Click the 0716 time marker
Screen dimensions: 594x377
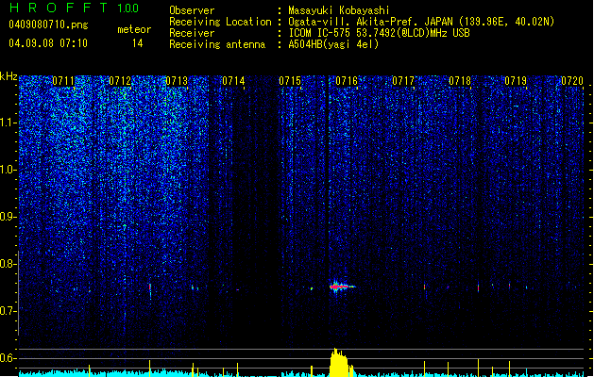click(x=347, y=81)
